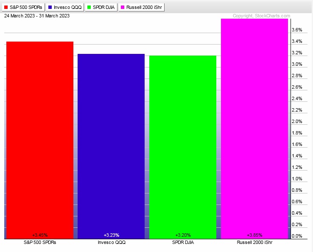Click the 2.0% y-axis tick label
Viewport: 313px width, 252px height.
297,122
